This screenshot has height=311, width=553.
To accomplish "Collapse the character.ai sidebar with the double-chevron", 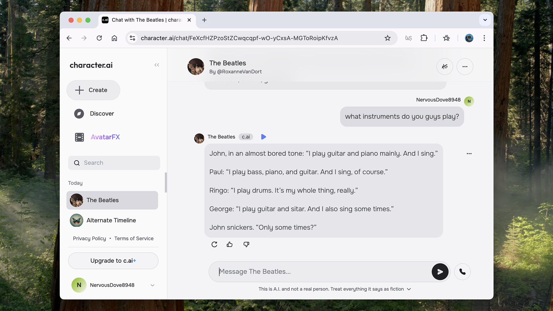I will coord(157,65).
